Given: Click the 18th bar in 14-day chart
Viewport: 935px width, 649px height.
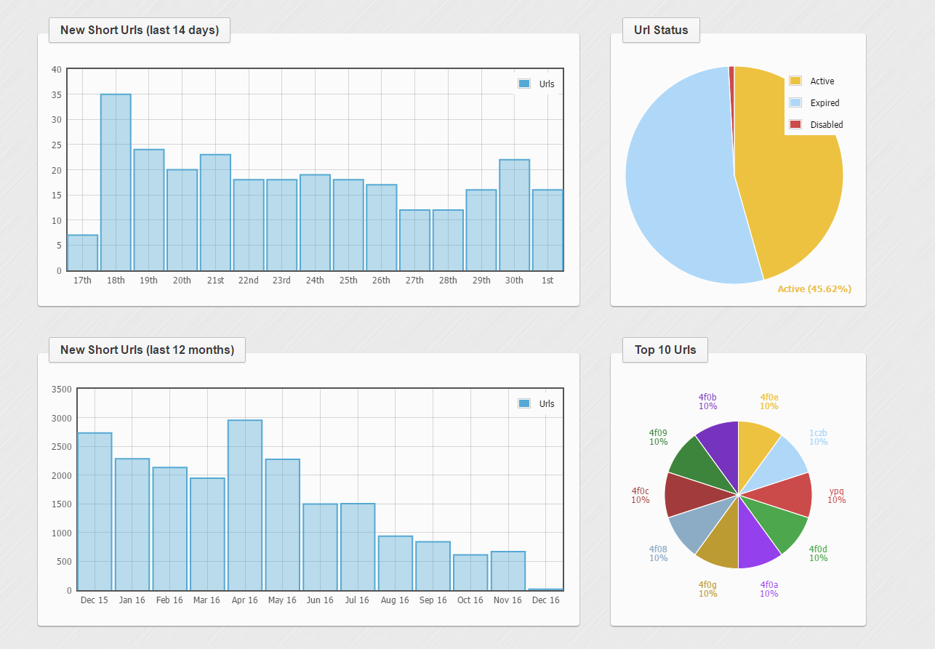Looking at the screenshot, I should pos(116,182).
